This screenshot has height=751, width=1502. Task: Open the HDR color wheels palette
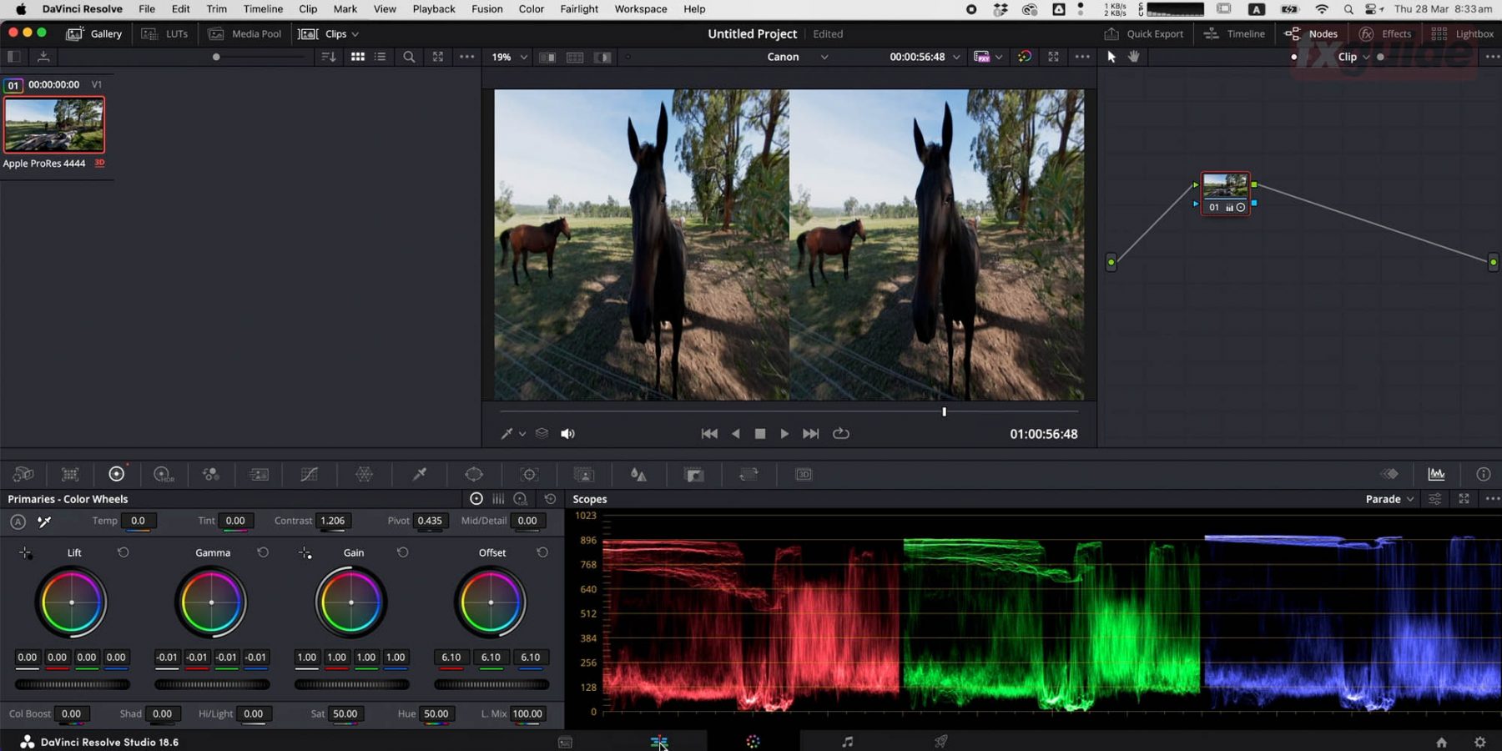pyautogui.click(x=164, y=475)
